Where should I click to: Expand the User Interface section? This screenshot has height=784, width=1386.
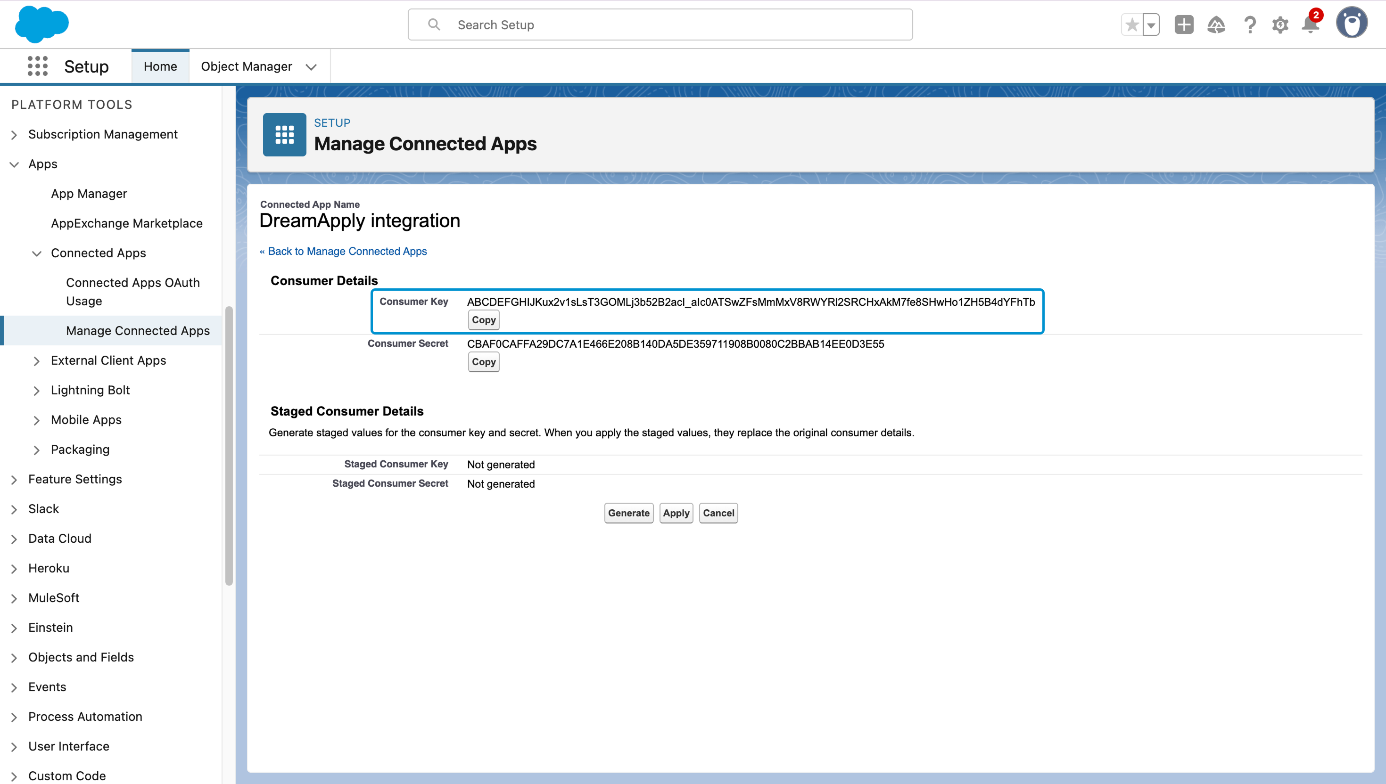click(15, 746)
